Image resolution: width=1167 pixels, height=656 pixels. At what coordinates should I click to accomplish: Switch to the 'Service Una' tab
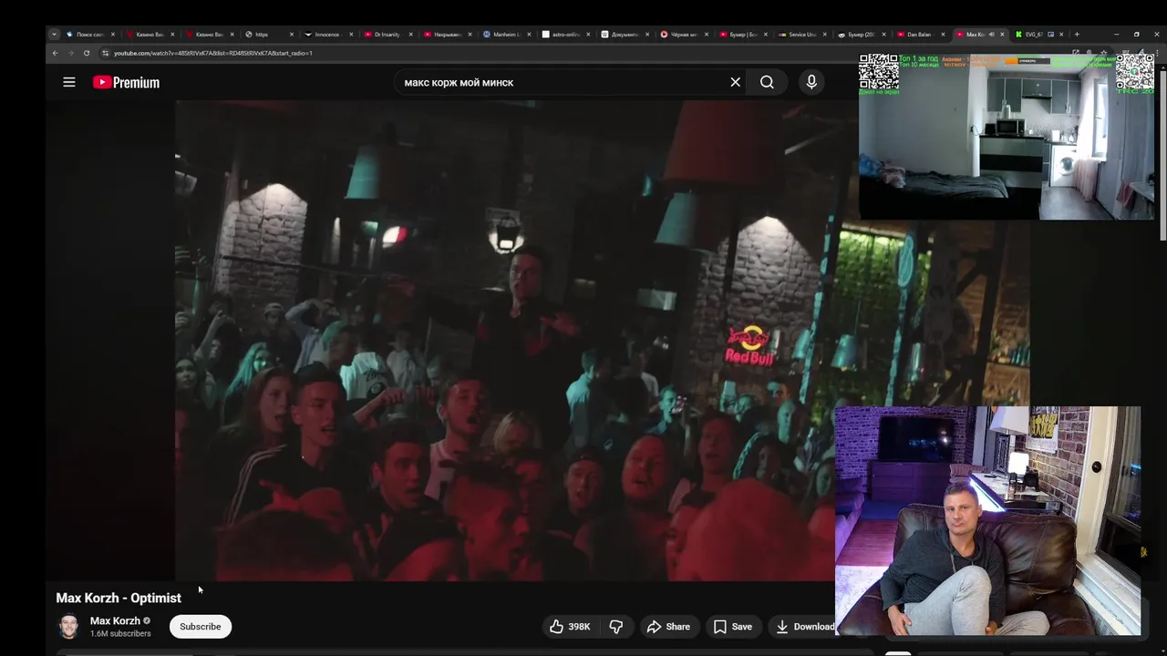801,35
